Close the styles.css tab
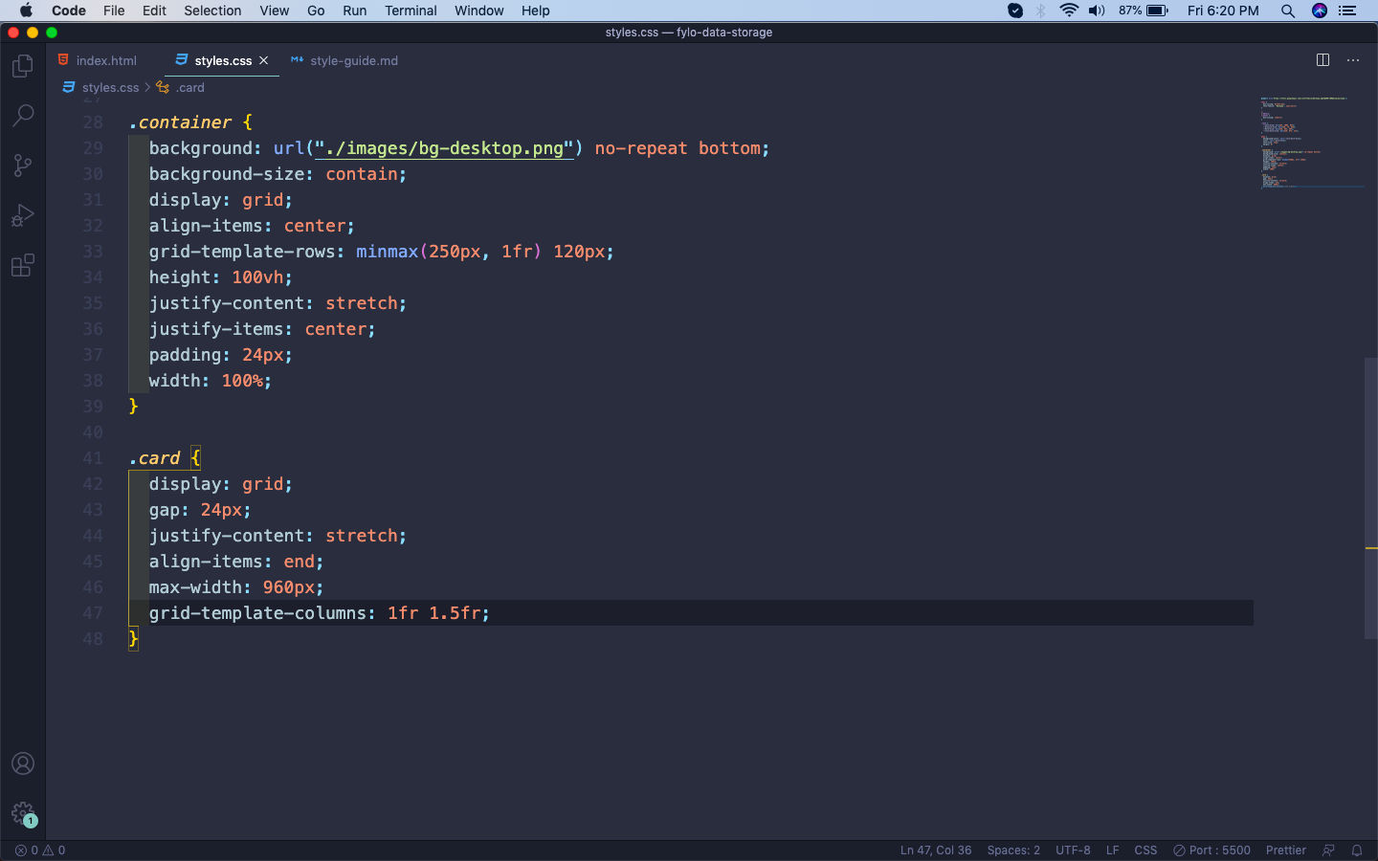Viewport: 1378px width, 861px height. click(x=264, y=60)
